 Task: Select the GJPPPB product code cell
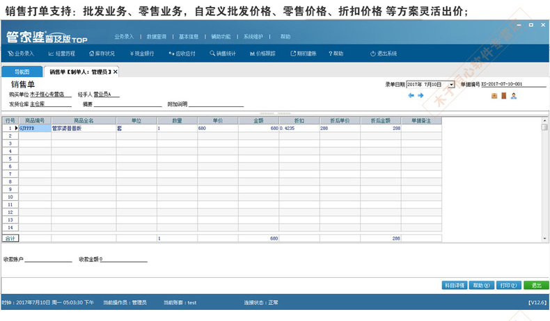coord(35,128)
